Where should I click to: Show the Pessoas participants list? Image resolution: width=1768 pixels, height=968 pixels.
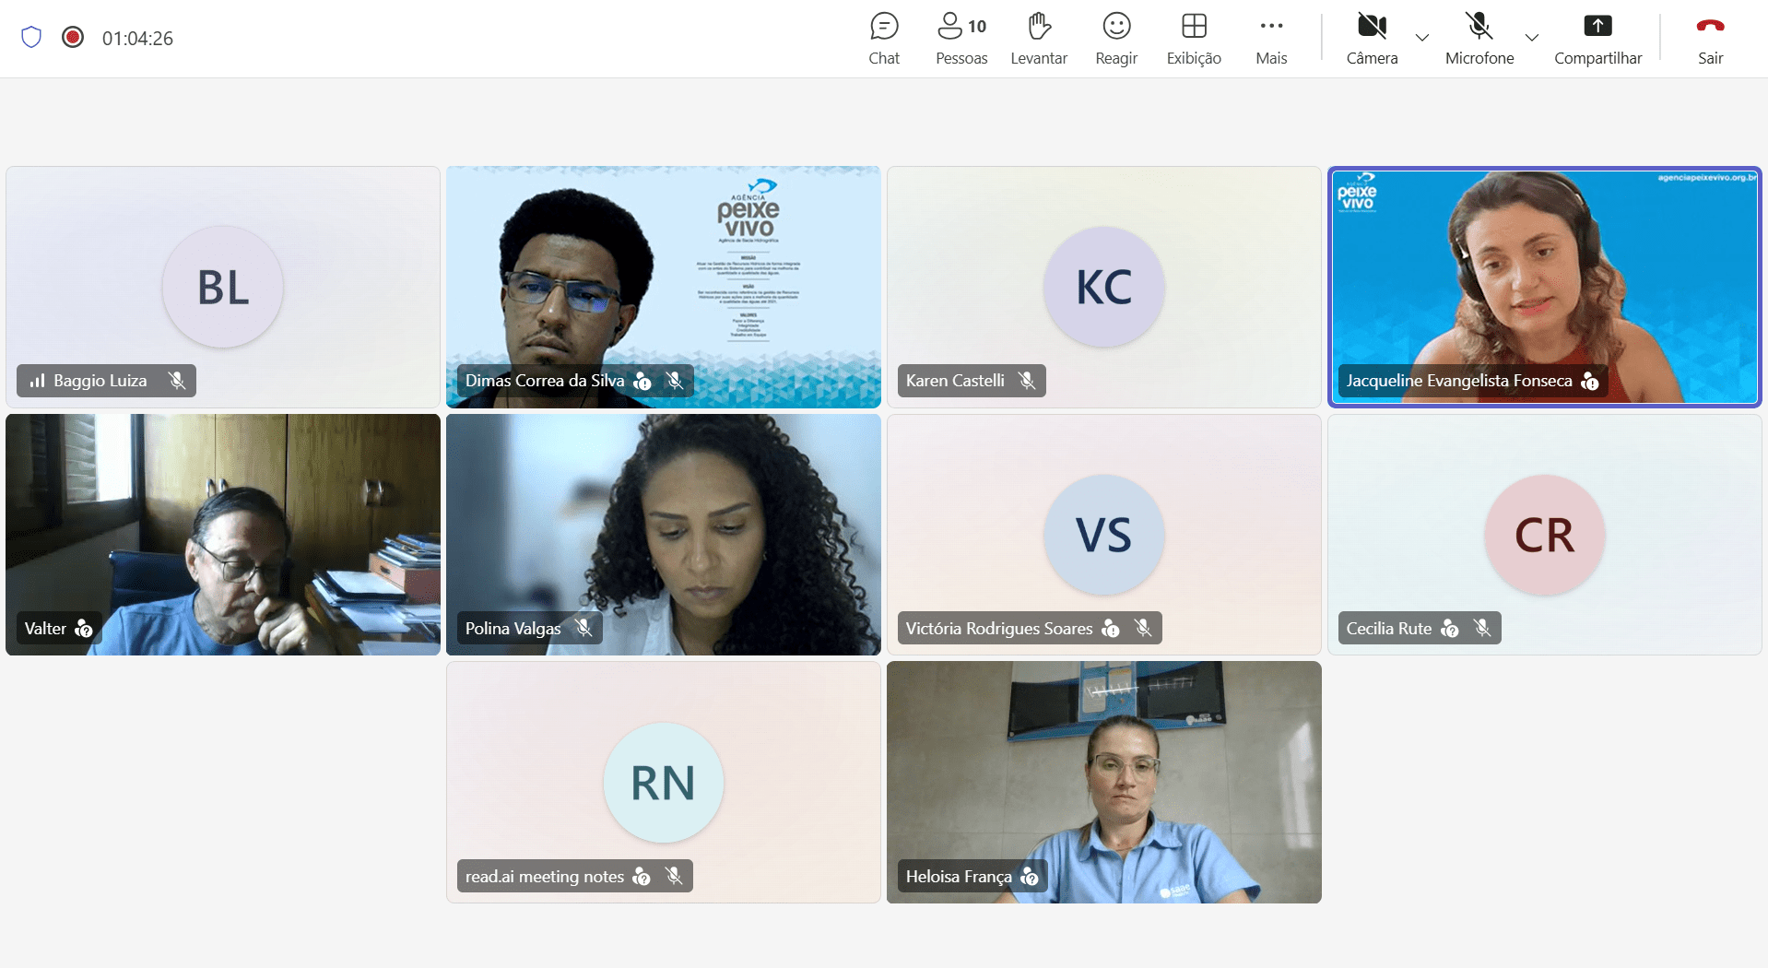click(x=961, y=39)
